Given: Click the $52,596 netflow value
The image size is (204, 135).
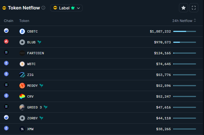Looking at the screenshot, I should coord(164,86).
